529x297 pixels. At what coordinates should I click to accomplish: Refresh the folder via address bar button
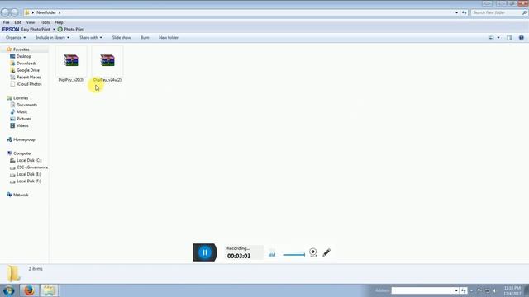click(465, 12)
